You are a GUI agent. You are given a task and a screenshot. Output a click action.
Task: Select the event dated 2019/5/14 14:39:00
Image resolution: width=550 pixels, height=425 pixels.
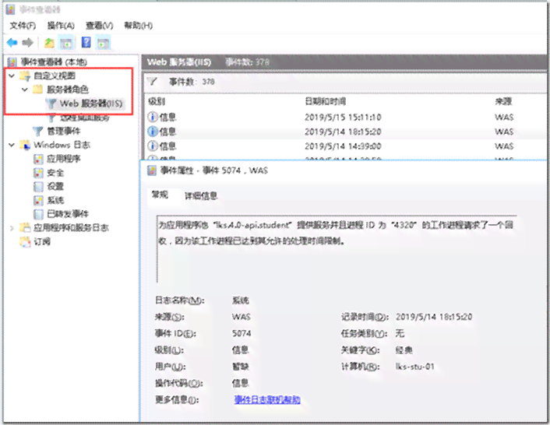coord(346,146)
